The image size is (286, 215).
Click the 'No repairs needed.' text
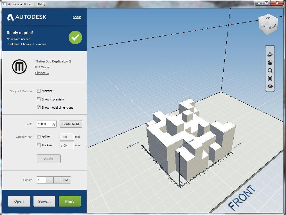tap(19, 39)
